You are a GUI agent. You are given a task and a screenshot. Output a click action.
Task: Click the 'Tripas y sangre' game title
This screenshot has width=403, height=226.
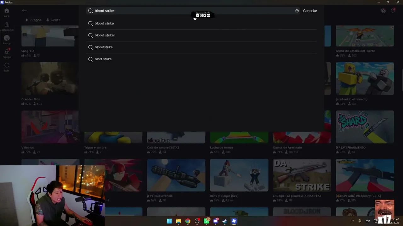[x=95, y=148]
